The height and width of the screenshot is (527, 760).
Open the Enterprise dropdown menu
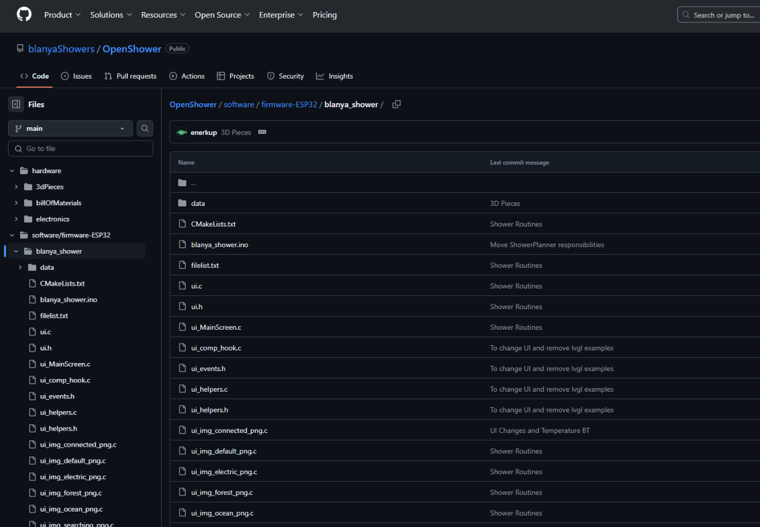[281, 15]
